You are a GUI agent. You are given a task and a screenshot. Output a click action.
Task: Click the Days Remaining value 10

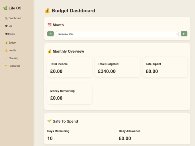tap(50, 138)
